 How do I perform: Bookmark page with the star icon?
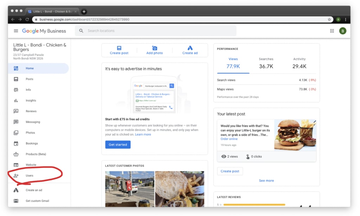pos(329,19)
